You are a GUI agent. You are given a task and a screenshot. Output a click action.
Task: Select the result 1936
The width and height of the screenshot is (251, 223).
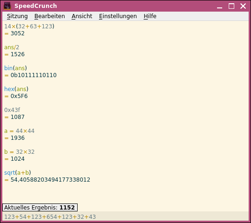click(x=18, y=138)
